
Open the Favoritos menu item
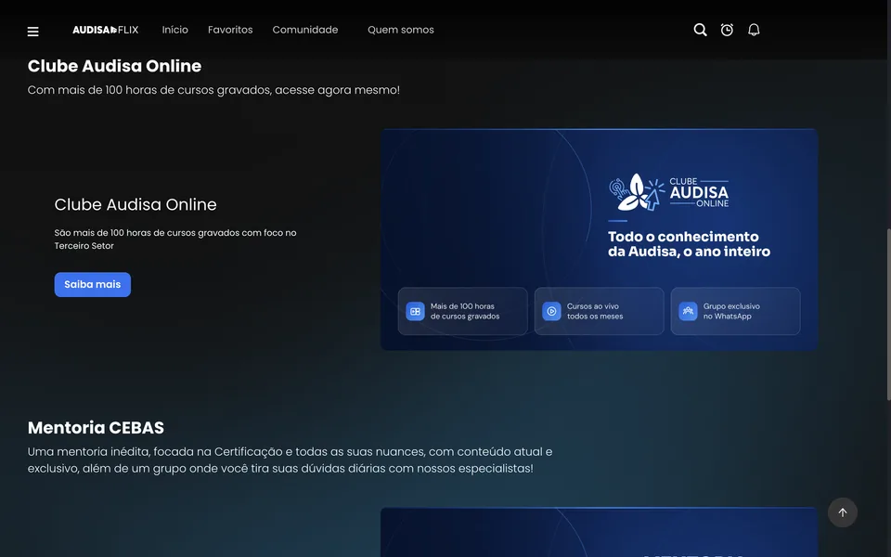[x=230, y=30]
